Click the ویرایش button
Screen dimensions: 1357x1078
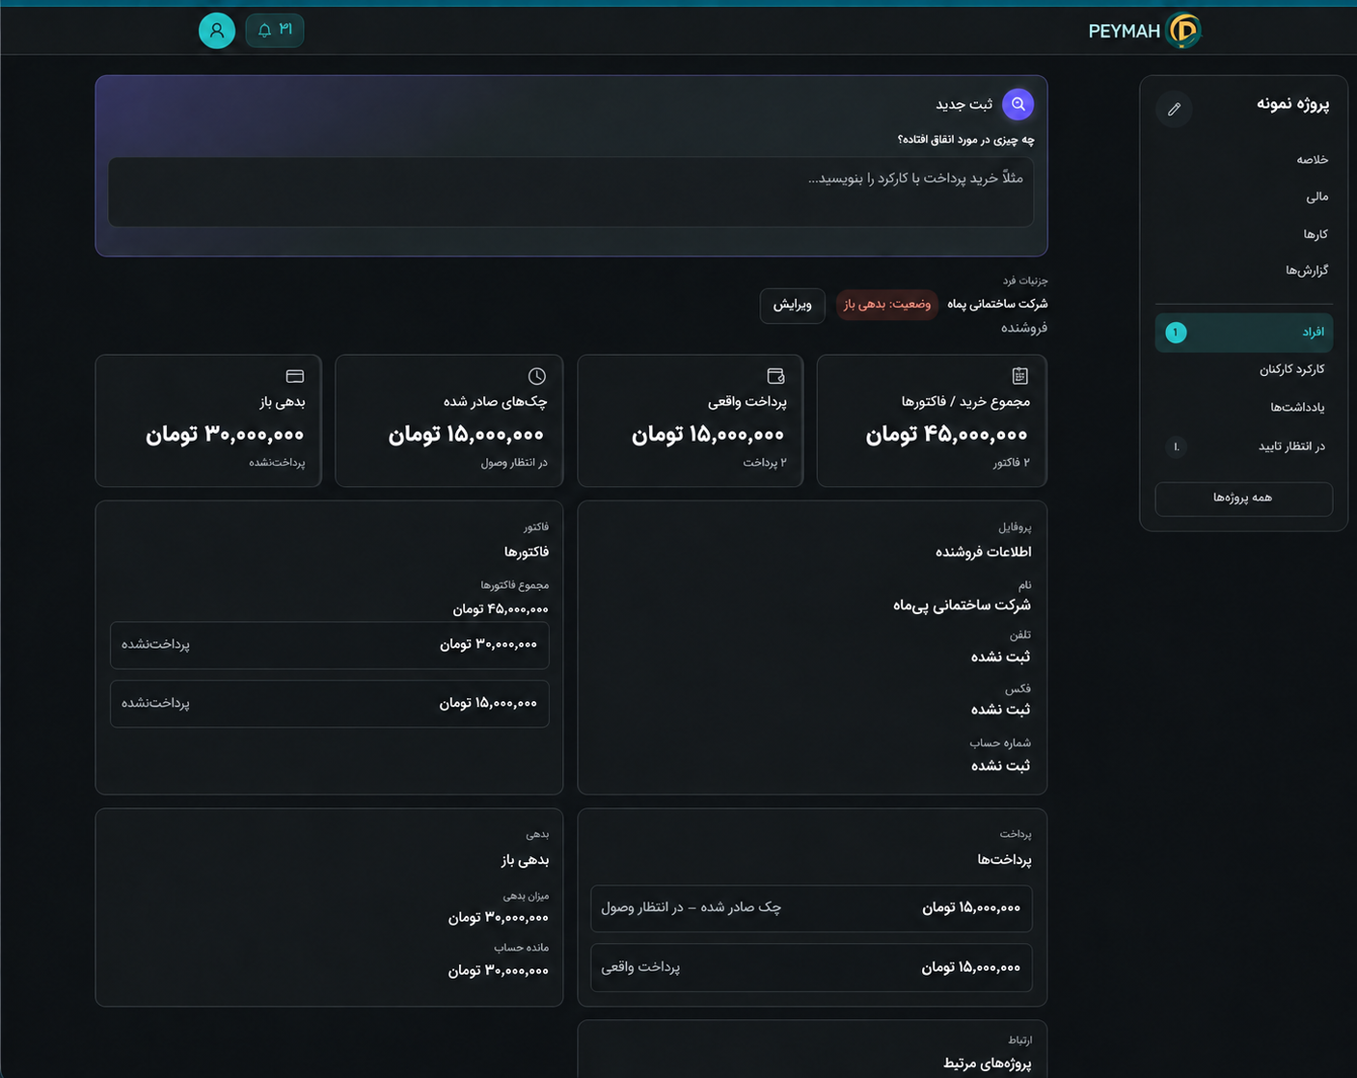[793, 305]
